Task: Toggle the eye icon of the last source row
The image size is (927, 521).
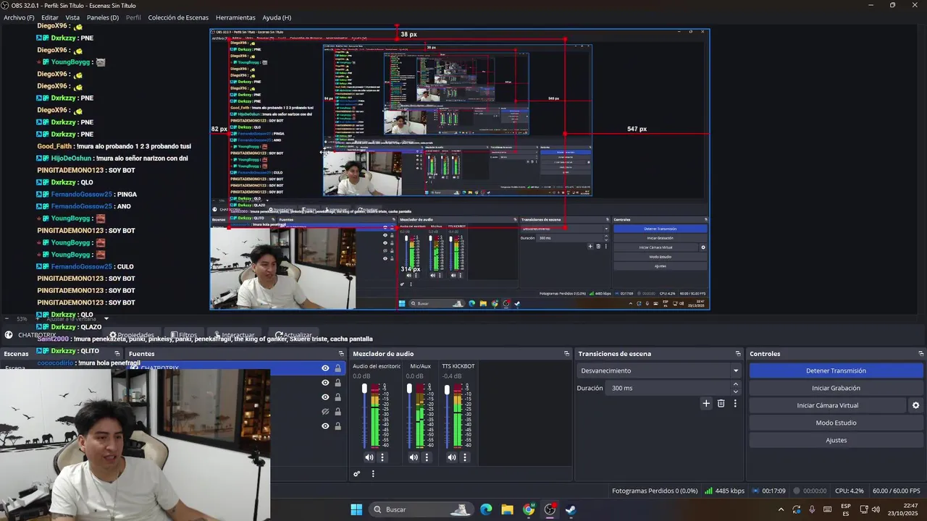Action: (325, 426)
